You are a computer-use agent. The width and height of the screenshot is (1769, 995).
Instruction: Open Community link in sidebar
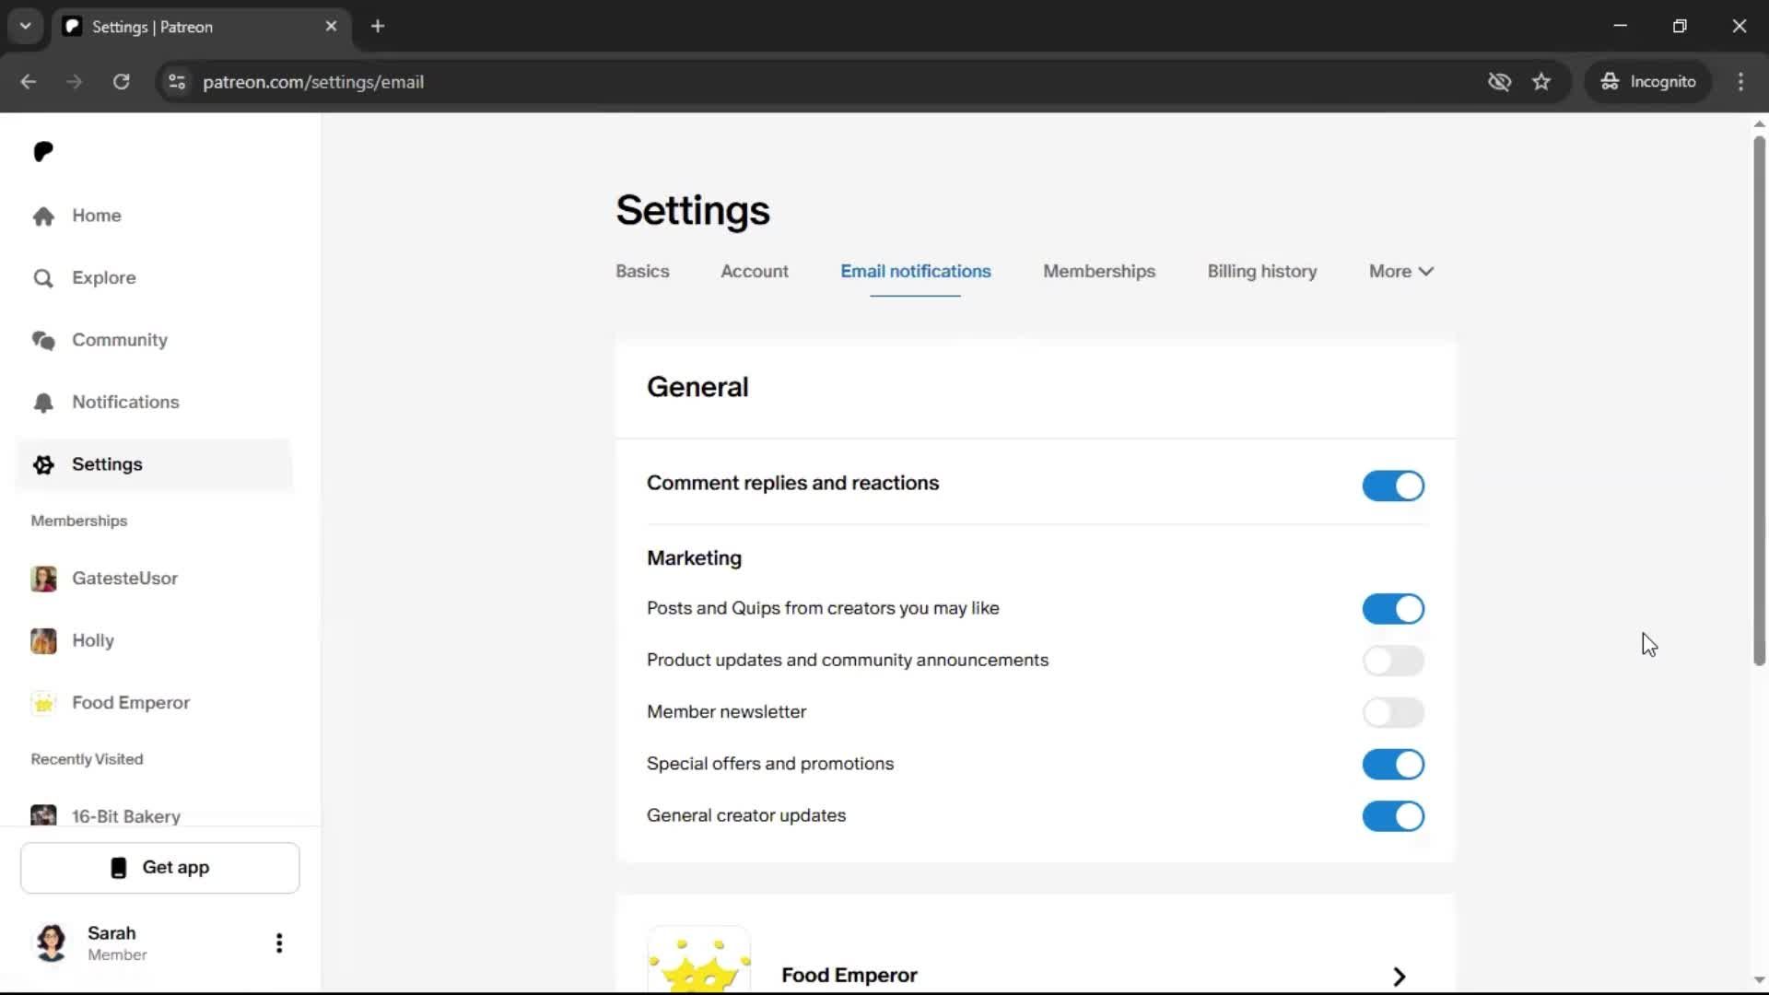coord(120,340)
